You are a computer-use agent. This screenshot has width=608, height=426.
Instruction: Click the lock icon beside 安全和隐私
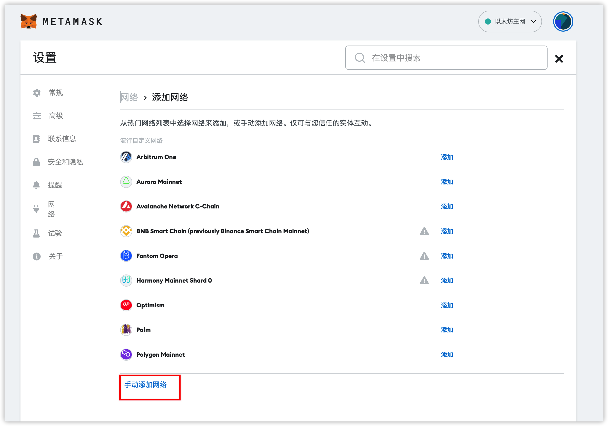point(36,162)
